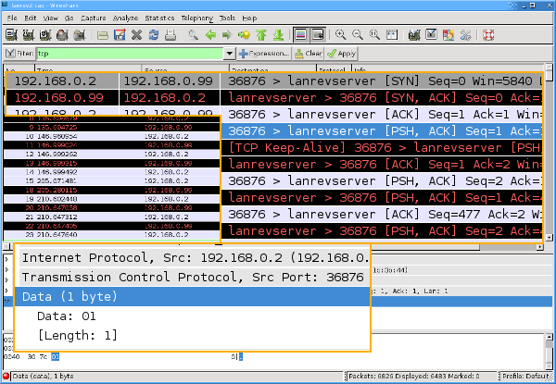Open the Statistics menu

(159, 19)
